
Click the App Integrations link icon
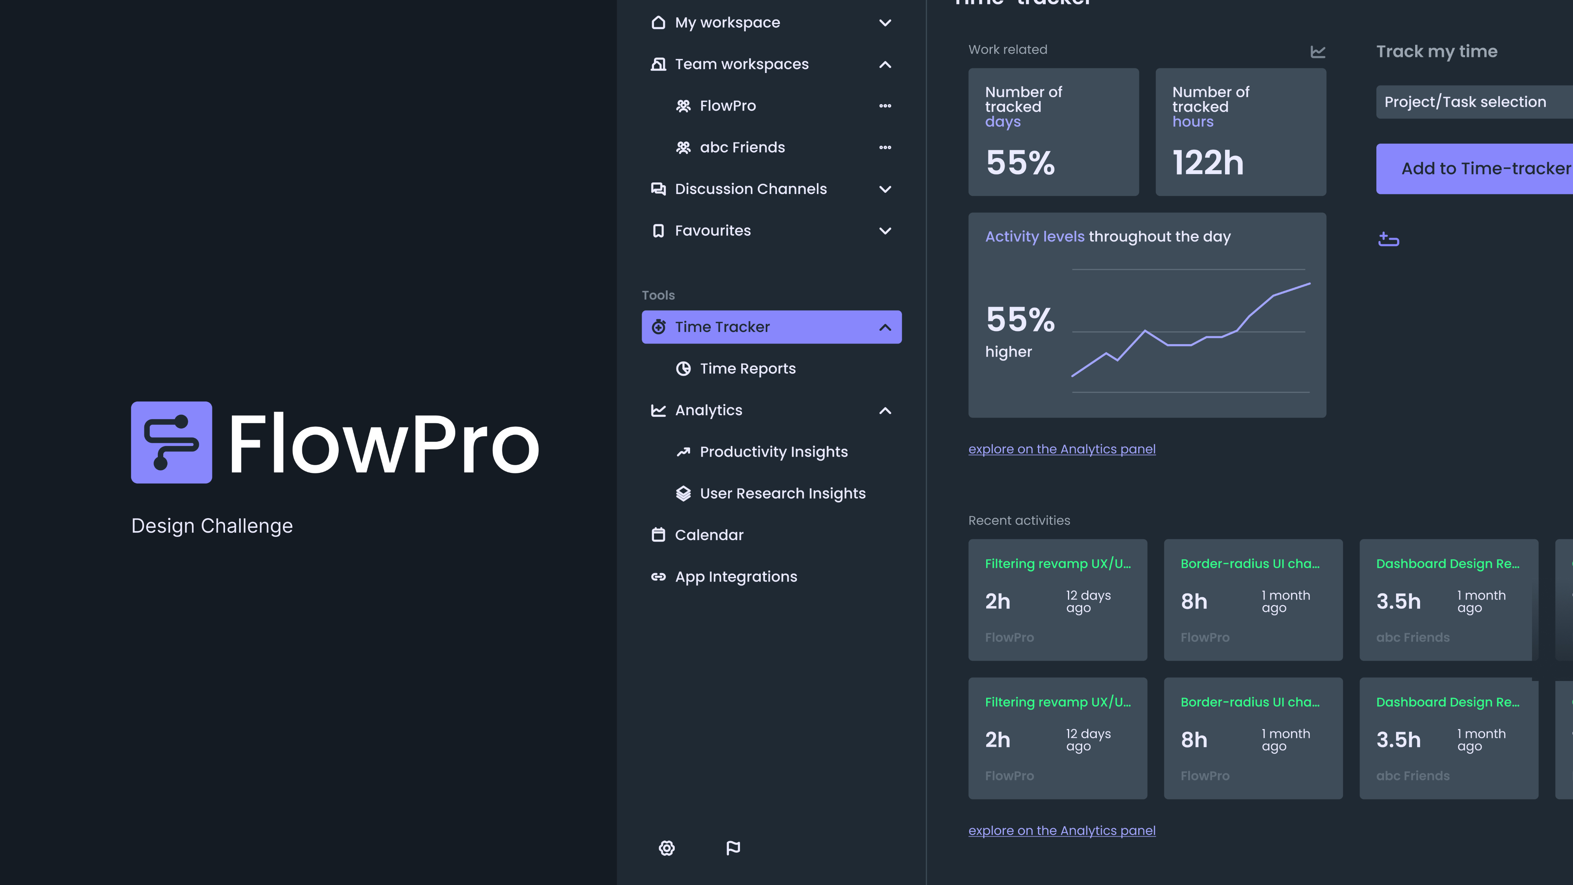658,577
